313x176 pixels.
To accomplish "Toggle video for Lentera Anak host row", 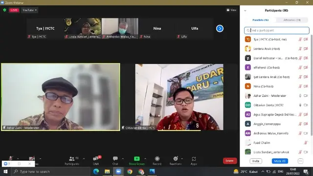I will (x=306, y=49).
